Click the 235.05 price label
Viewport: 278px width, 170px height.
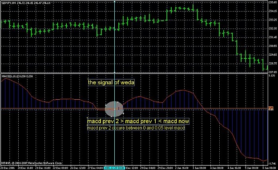pos(273,2)
